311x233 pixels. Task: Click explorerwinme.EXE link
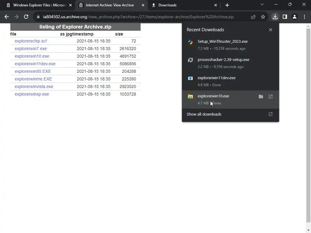[33, 79]
